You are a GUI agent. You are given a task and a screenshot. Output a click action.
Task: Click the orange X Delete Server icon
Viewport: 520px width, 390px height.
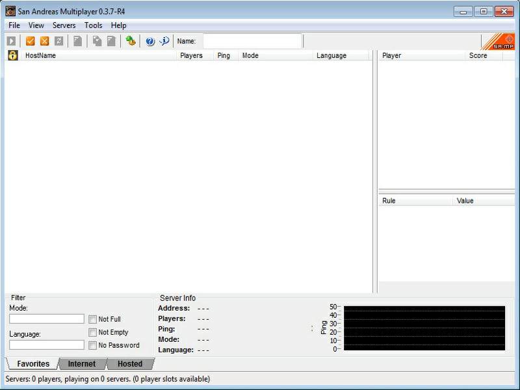click(44, 41)
